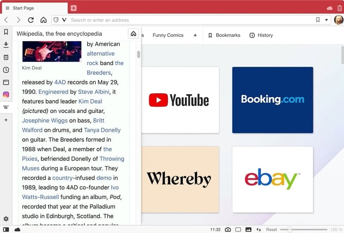Switch to History on the start page
This screenshot has width=344, height=233.
tap(261, 35)
